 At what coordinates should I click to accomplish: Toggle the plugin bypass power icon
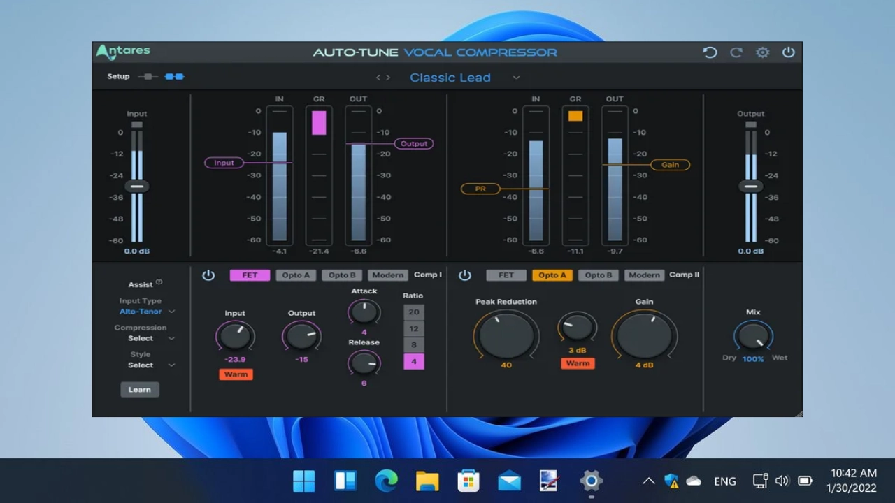point(788,52)
